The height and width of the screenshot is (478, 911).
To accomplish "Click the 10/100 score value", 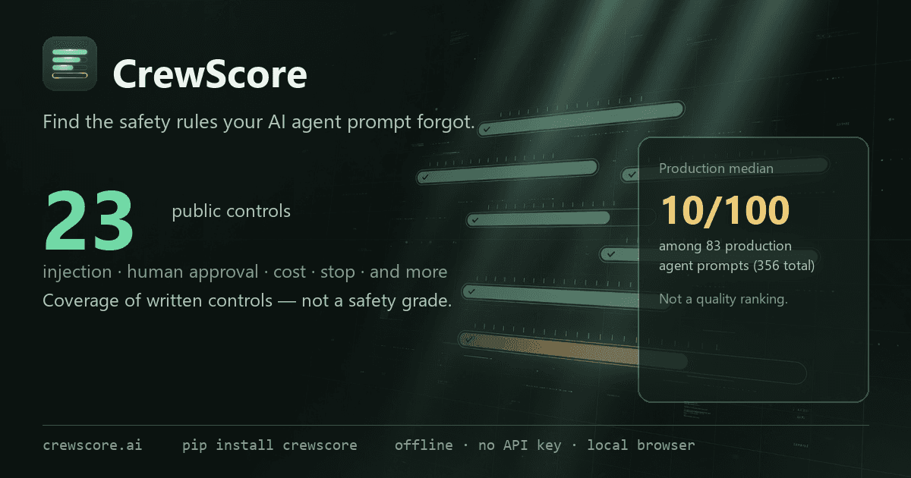I will click(x=724, y=211).
